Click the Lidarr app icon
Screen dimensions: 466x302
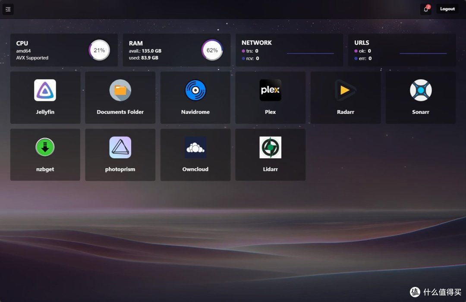(270, 148)
